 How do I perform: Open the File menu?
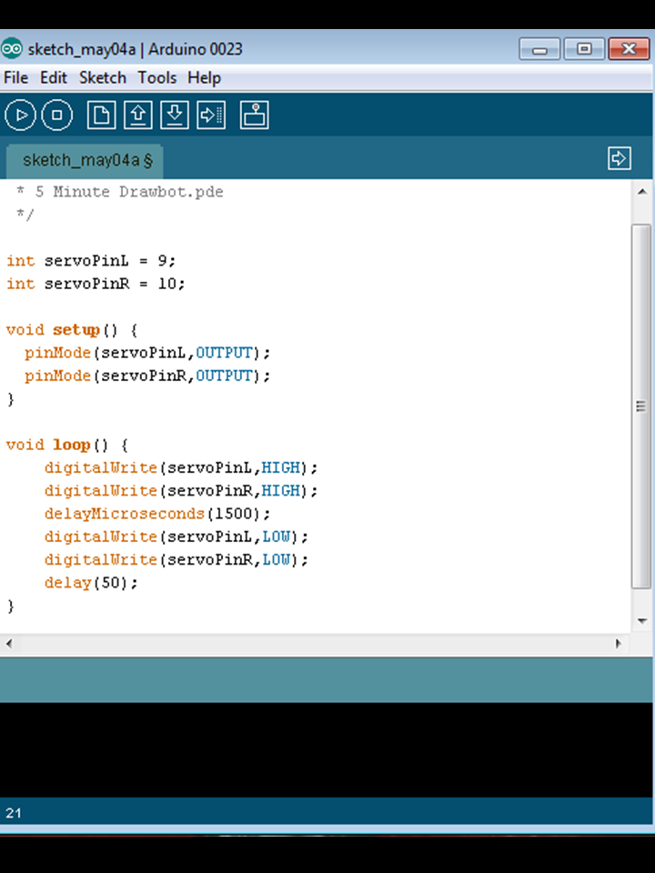pyautogui.click(x=15, y=77)
